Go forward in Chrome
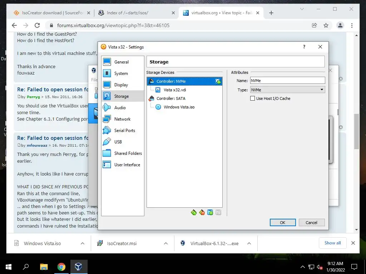Image resolution: width=366 pixels, height=274 pixels. tap(26, 25)
